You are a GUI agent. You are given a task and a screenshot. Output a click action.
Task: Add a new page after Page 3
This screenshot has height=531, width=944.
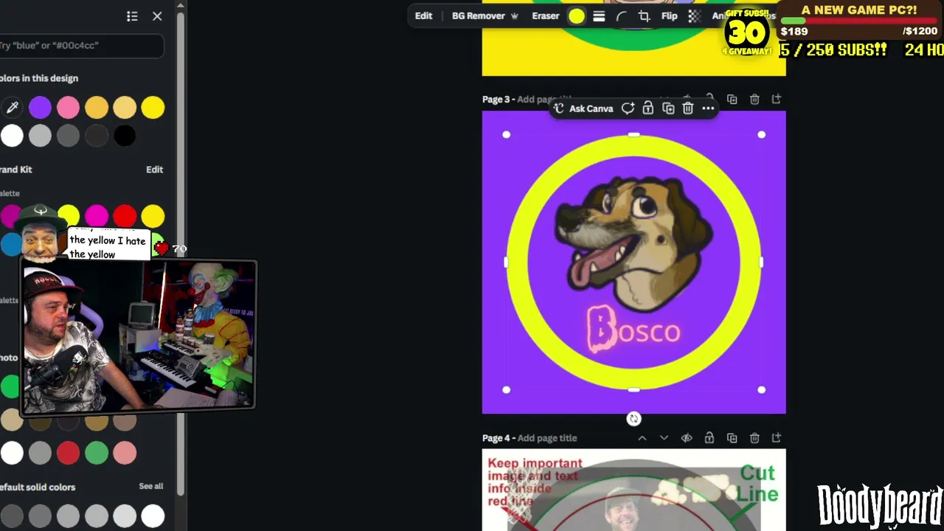click(777, 99)
